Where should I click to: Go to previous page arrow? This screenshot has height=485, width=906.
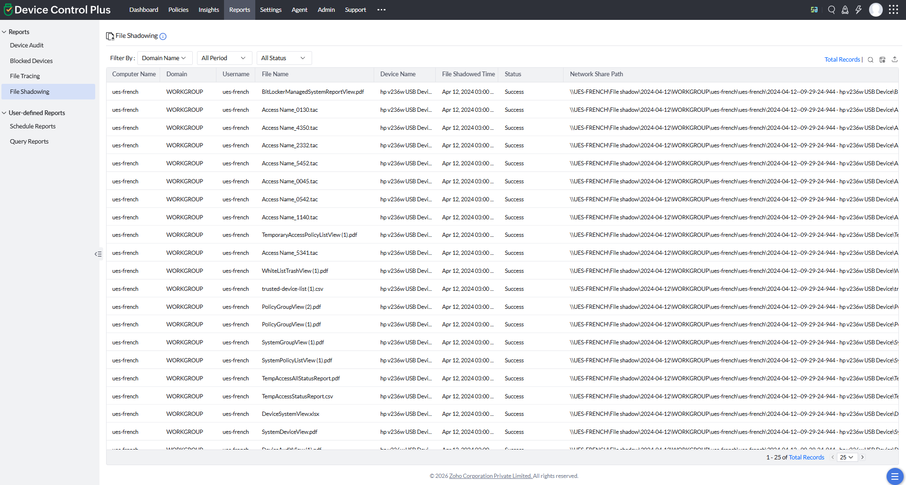click(x=833, y=457)
